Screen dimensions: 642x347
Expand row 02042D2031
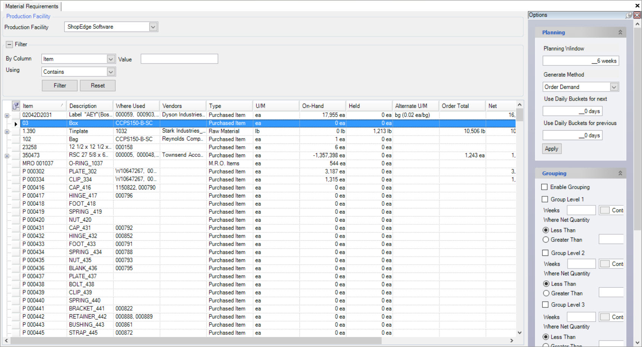7,115
